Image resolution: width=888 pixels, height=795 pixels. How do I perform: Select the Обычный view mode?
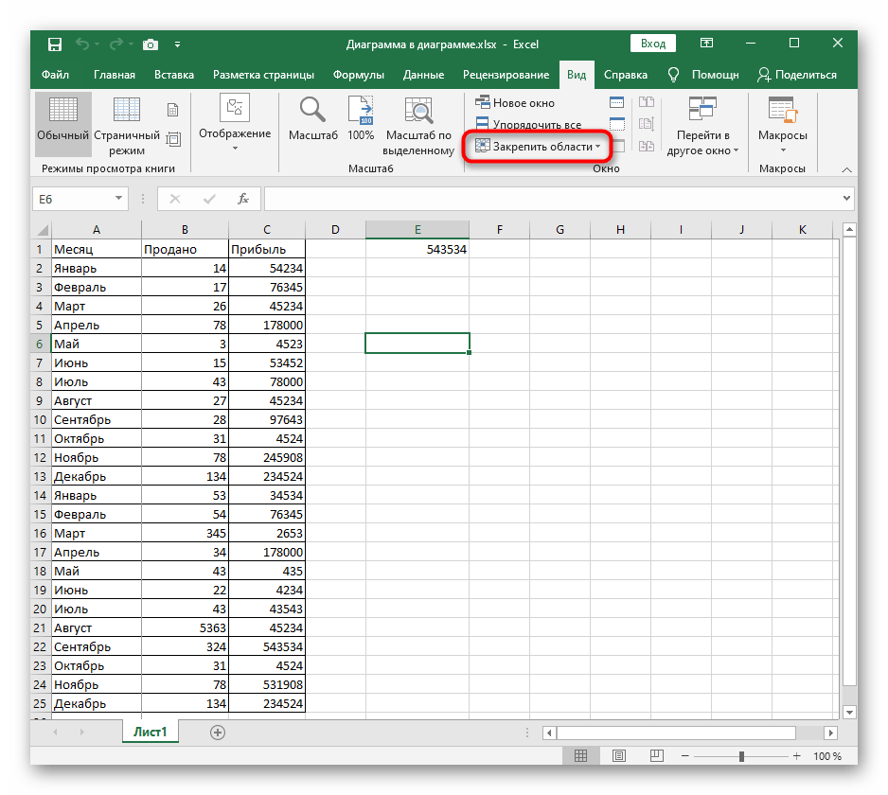62,124
